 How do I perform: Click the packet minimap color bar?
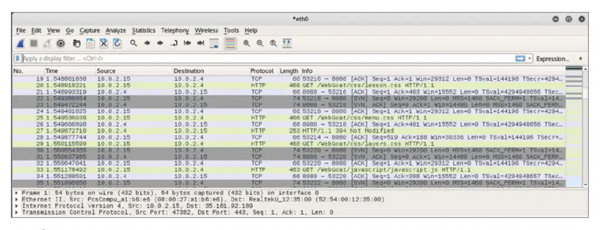pyautogui.click(x=574, y=127)
